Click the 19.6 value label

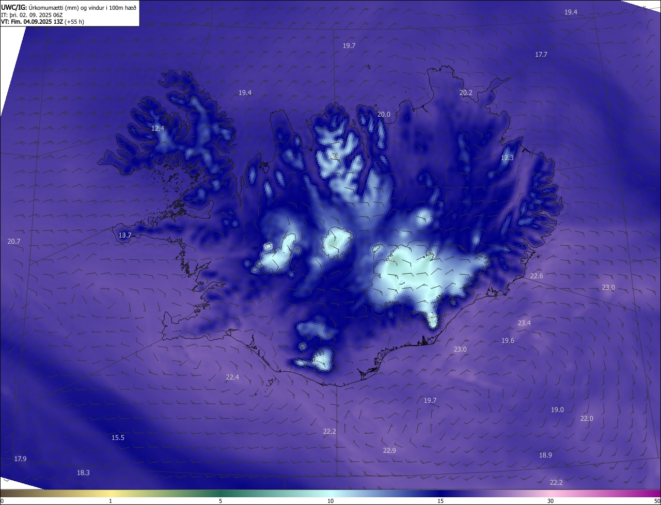(x=508, y=340)
